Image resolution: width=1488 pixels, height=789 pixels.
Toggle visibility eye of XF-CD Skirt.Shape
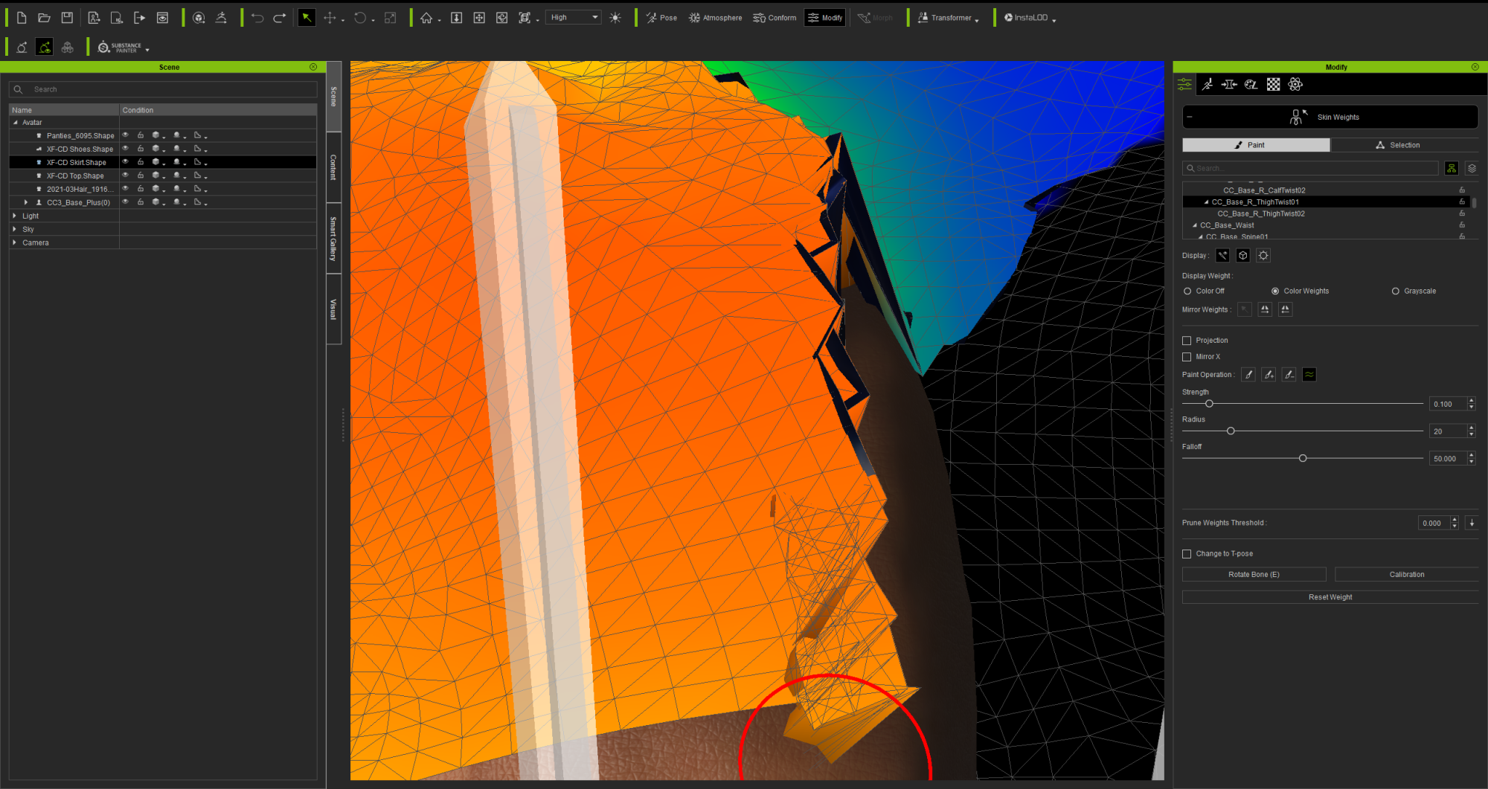point(126,162)
